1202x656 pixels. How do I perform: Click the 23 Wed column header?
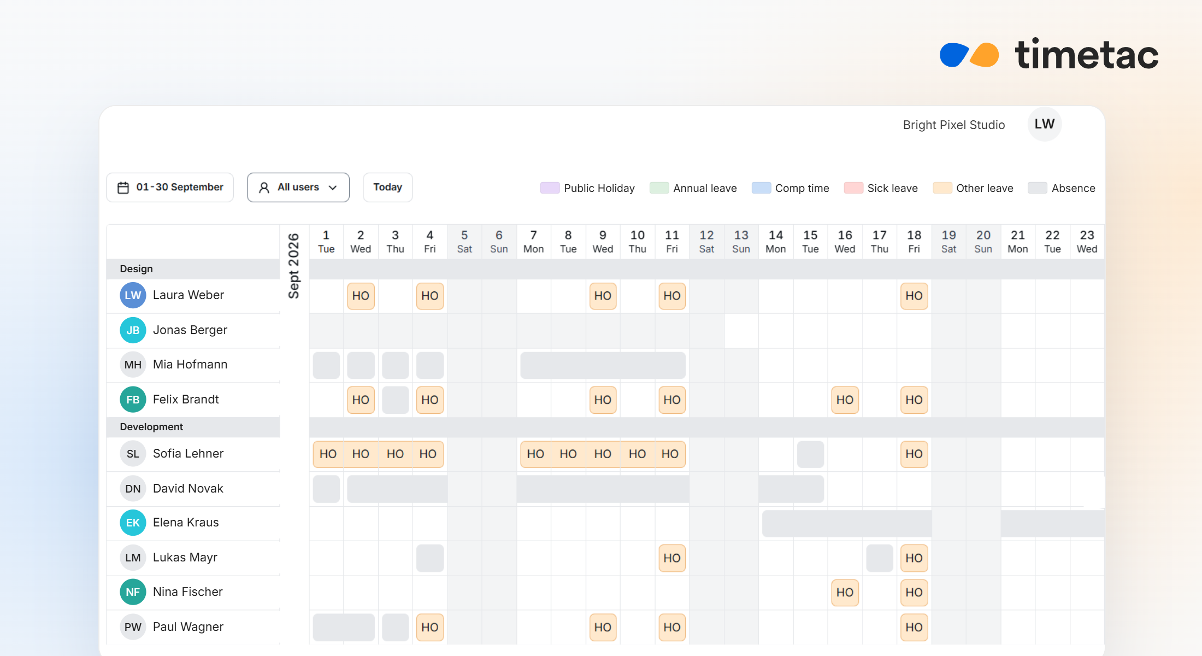tap(1087, 242)
